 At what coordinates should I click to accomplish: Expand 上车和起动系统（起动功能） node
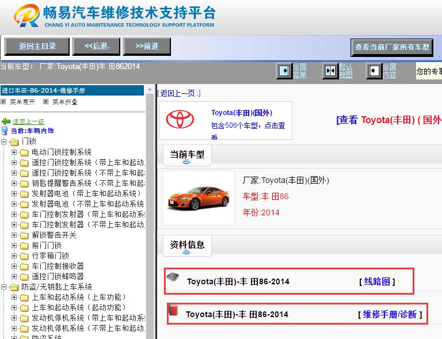[x=14, y=307]
